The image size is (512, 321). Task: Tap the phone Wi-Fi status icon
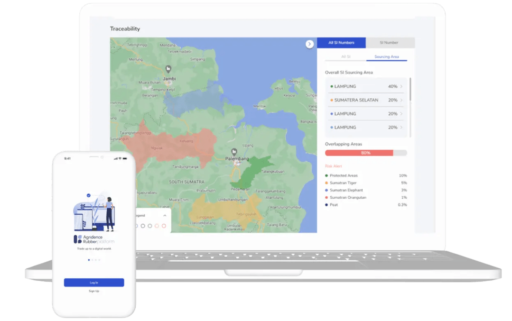tap(120, 158)
